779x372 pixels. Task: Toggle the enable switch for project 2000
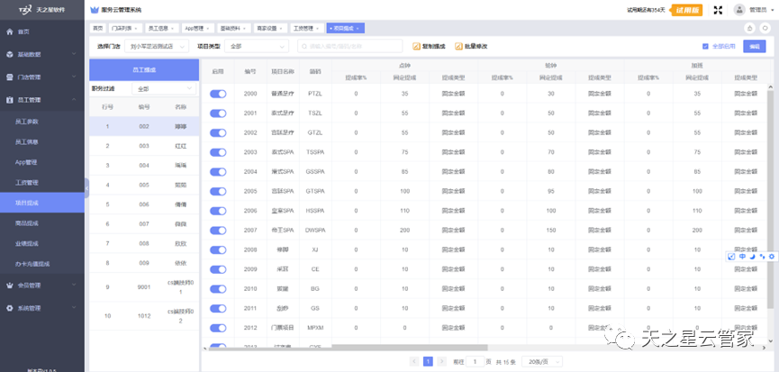tap(218, 93)
